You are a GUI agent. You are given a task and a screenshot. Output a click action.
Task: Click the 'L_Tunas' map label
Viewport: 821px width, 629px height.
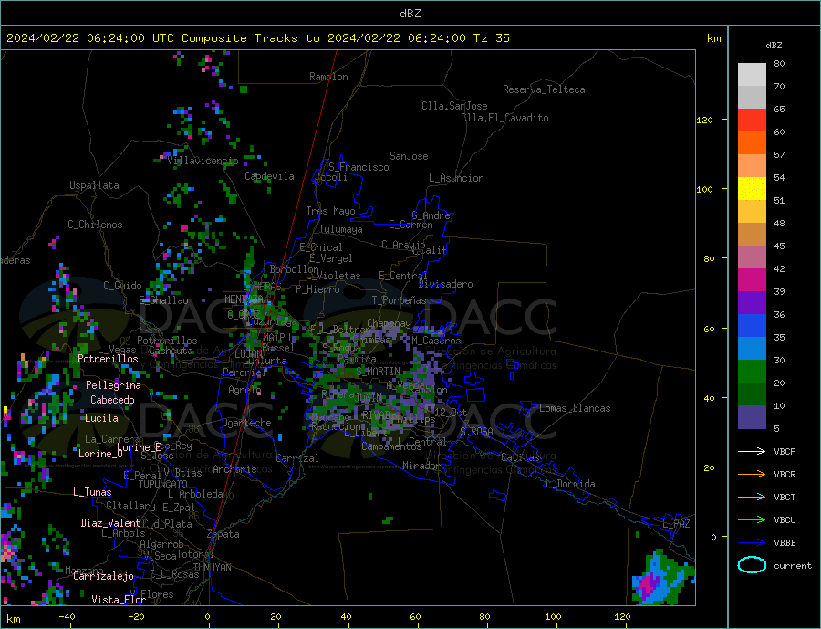[92, 492]
